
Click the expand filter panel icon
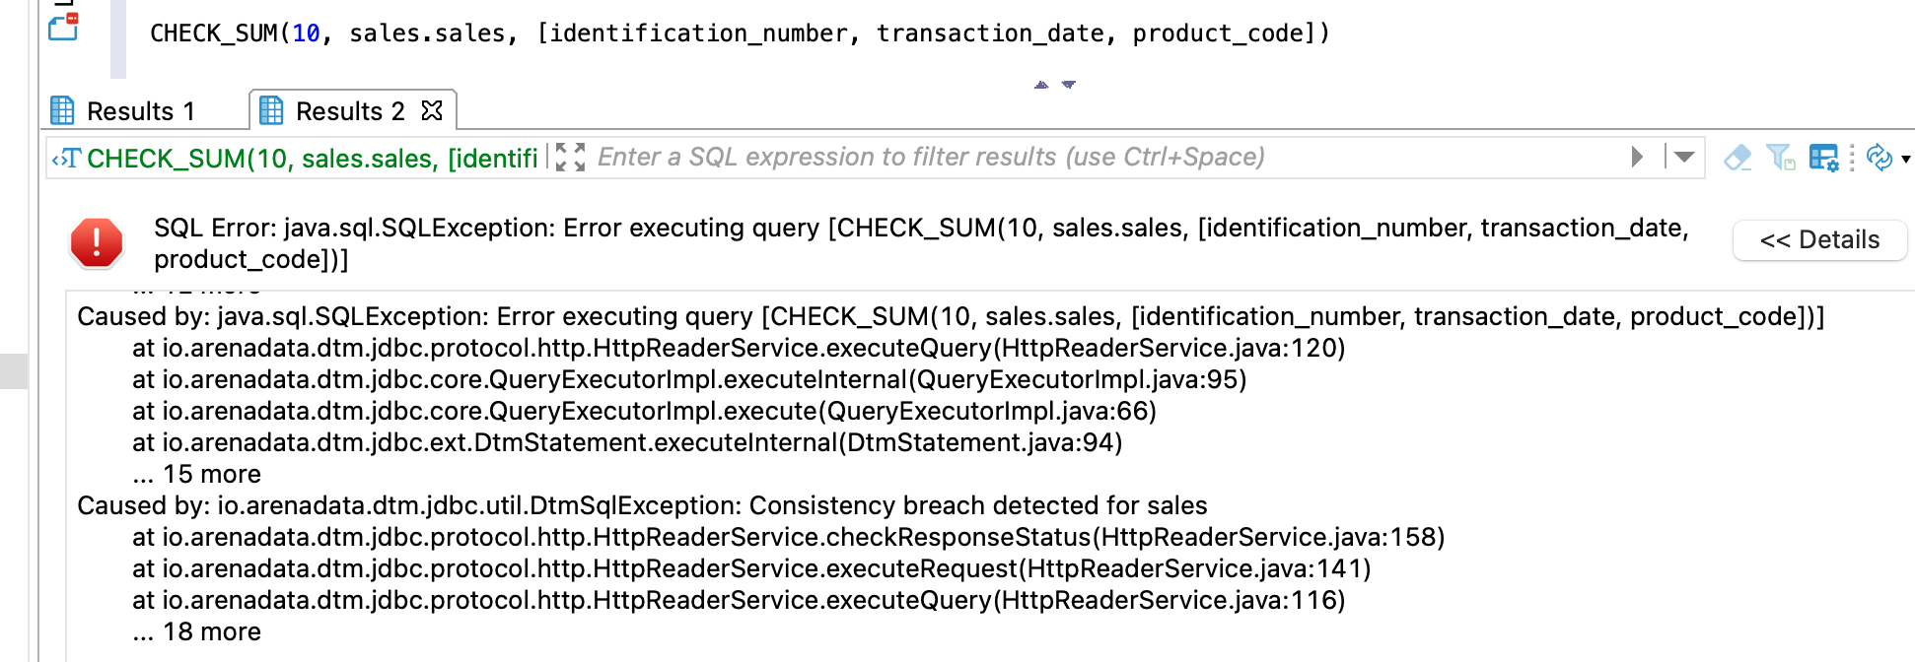point(570,157)
